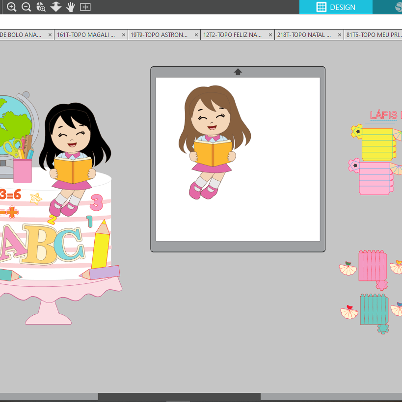Click the horizontal scrollbar thumb

coord(179,396)
